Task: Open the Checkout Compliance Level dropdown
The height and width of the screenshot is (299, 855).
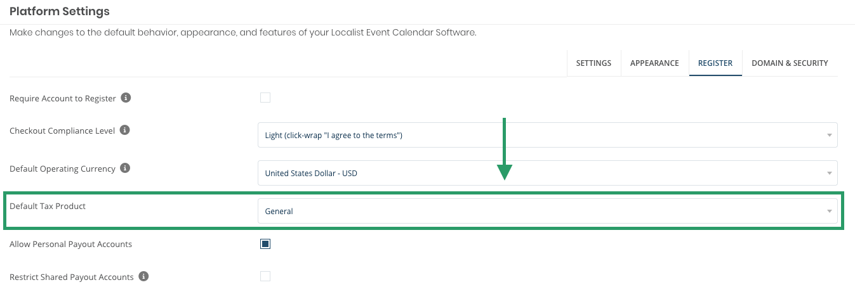Action: [546, 135]
